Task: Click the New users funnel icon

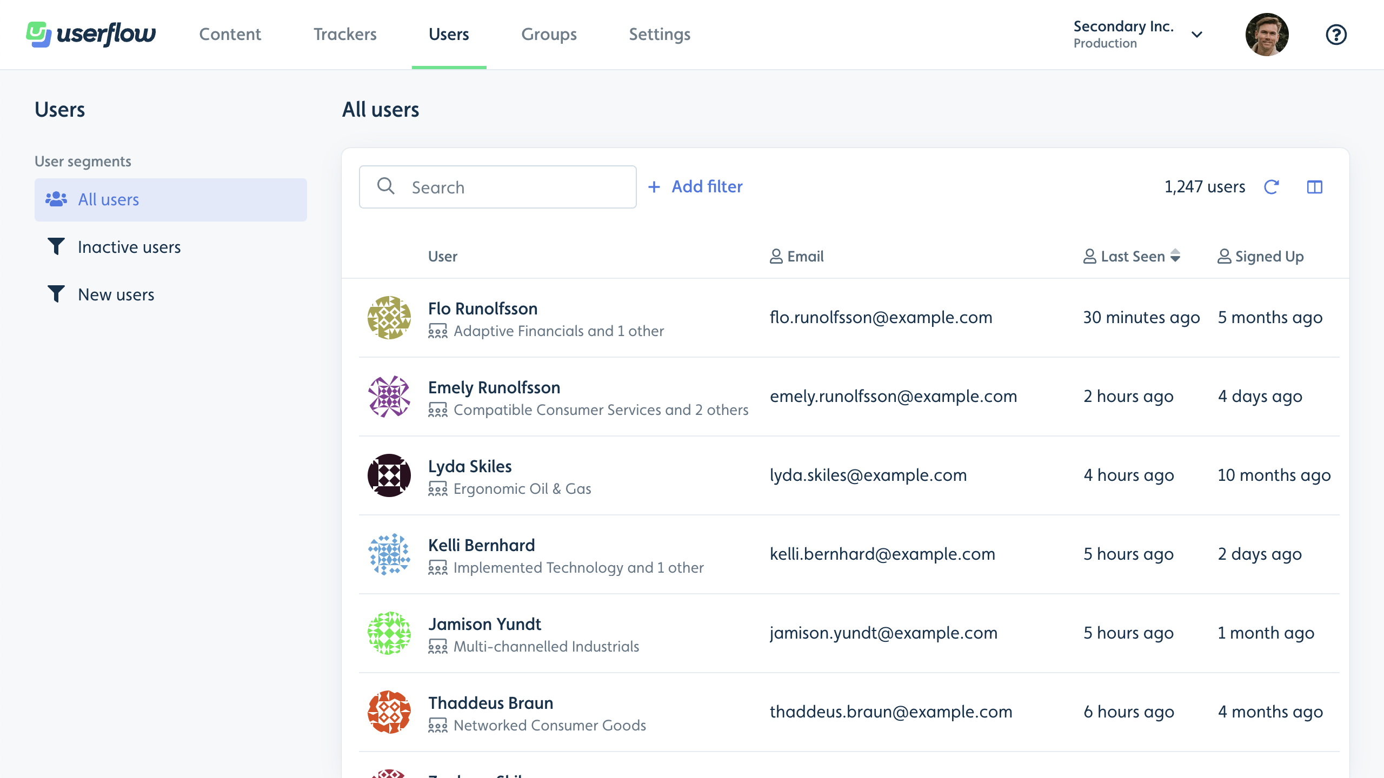Action: [x=56, y=294]
